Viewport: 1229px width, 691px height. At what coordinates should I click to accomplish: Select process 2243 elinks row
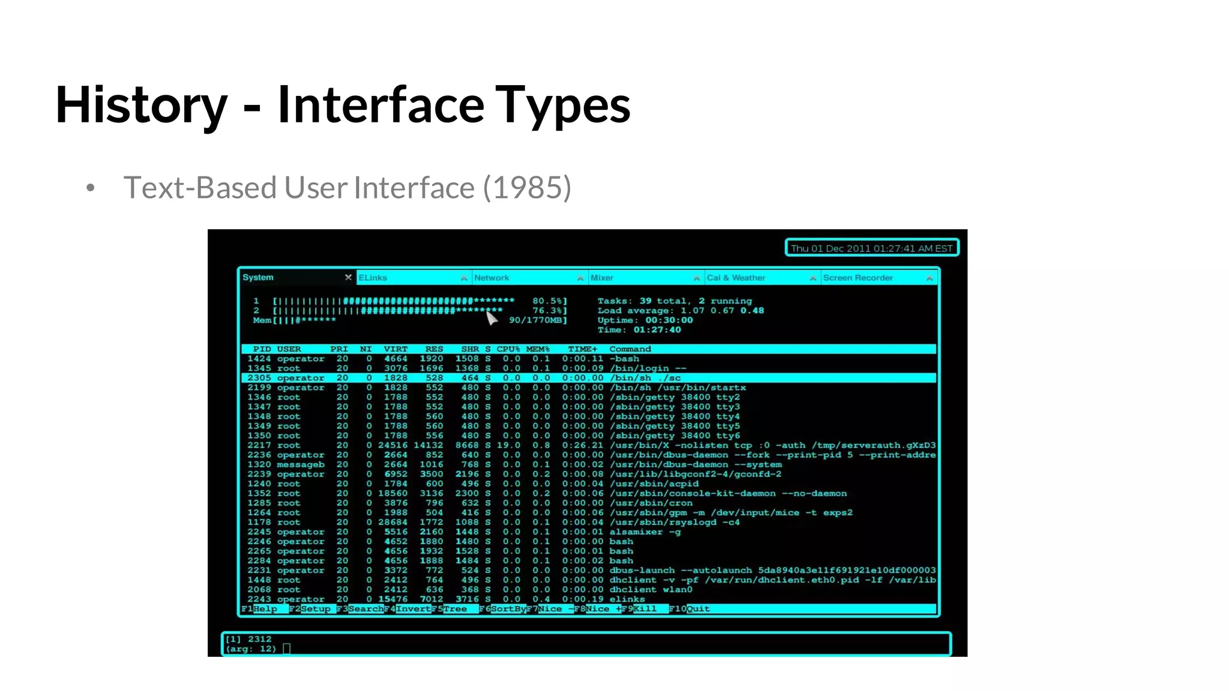click(x=589, y=599)
